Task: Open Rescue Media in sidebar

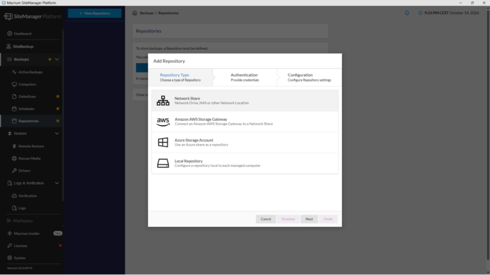Action: 29,159
